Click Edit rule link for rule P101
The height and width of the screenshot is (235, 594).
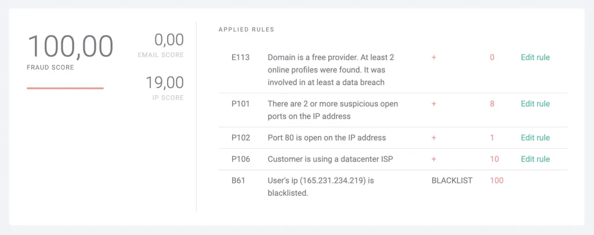tap(535, 104)
